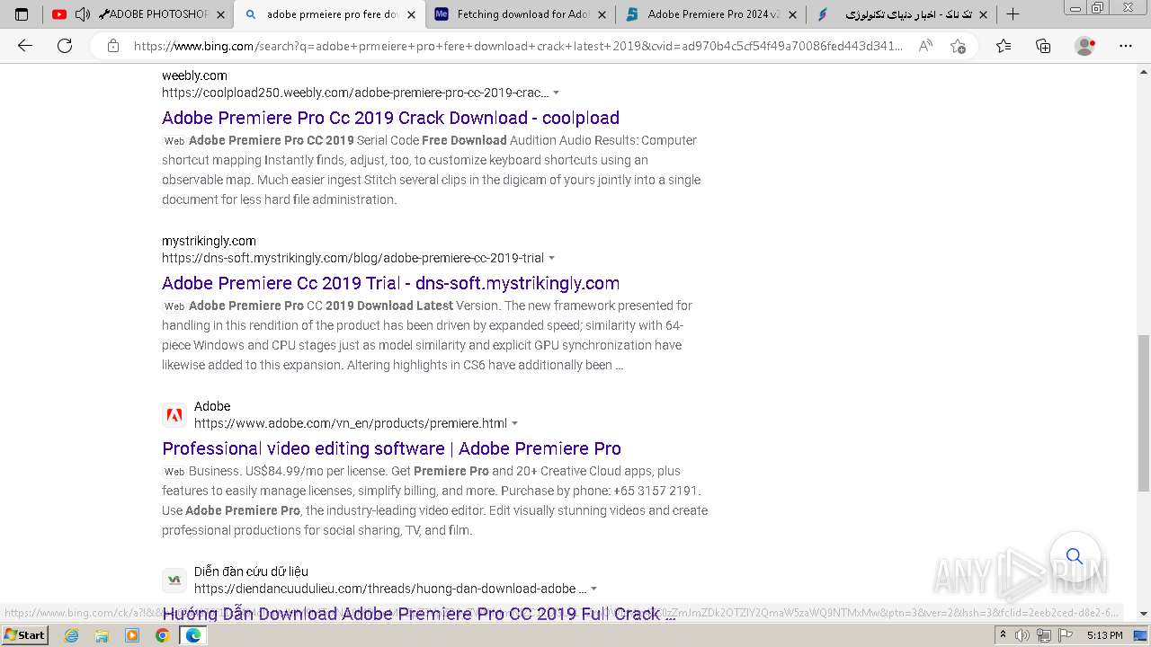
Task: Click the weebly.com site name
Action: tap(194, 75)
